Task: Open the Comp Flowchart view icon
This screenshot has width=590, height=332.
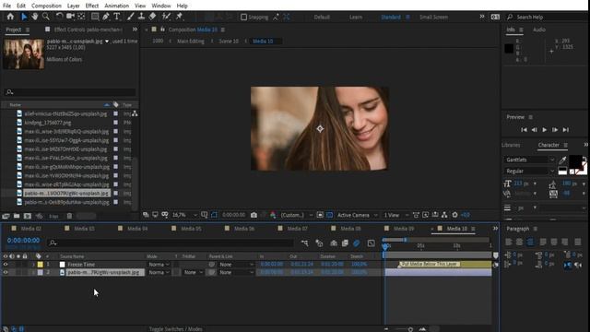Action: [444, 215]
